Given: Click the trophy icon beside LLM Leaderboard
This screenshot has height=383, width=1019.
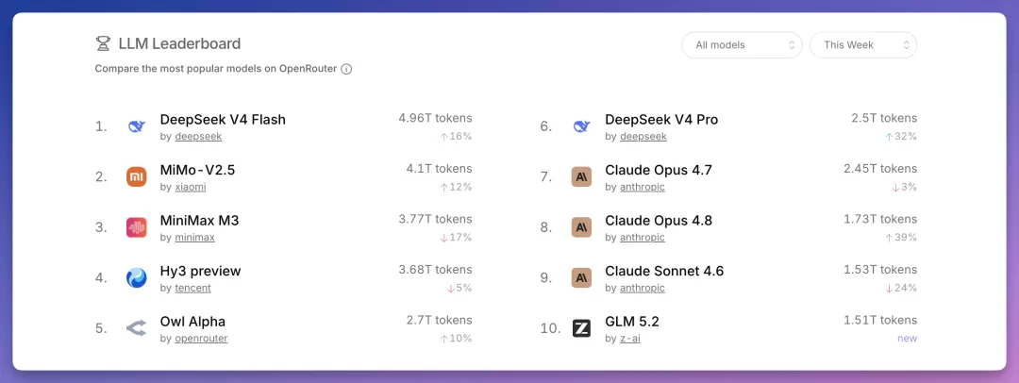Looking at the screenshot, I should pyautogui.click(x=103, y=43).
